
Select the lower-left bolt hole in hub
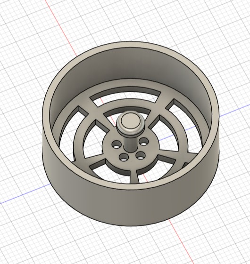point(124,158)
